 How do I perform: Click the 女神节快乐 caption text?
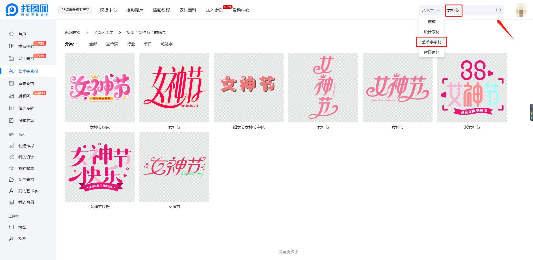tap(100, 207)
